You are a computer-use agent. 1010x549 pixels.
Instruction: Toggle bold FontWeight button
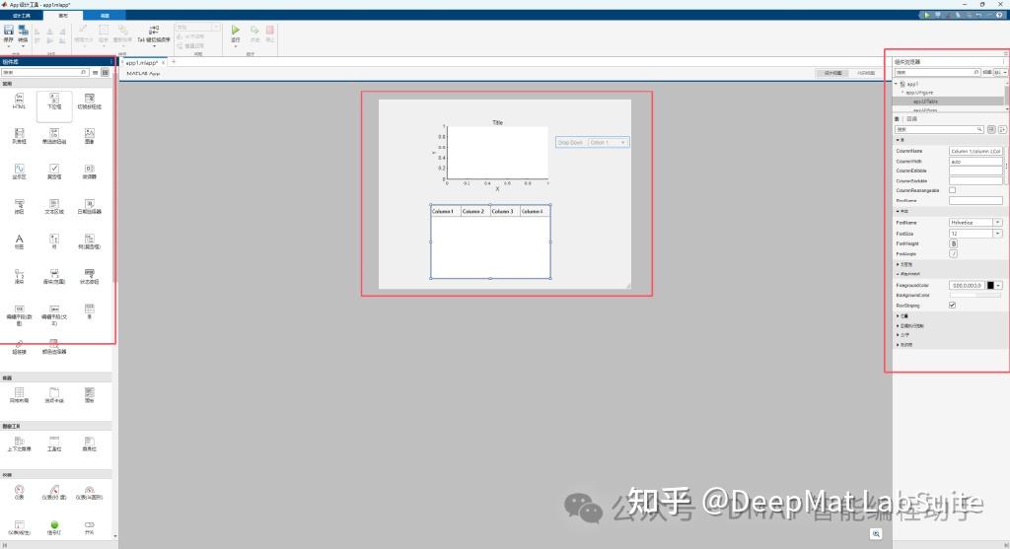tap(954, 243)
